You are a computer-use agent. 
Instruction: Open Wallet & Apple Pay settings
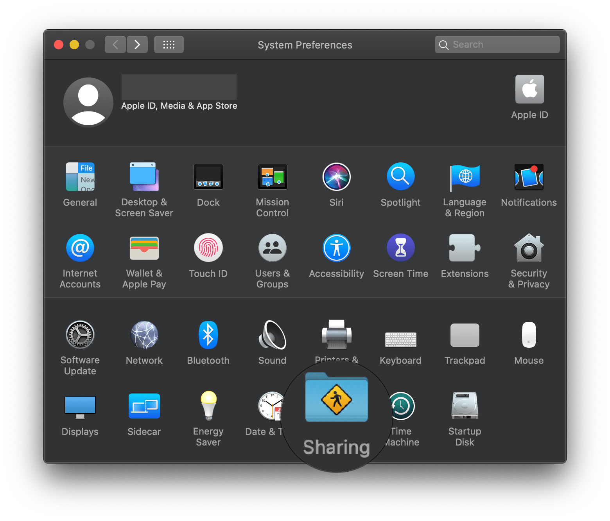coord(144,248)
